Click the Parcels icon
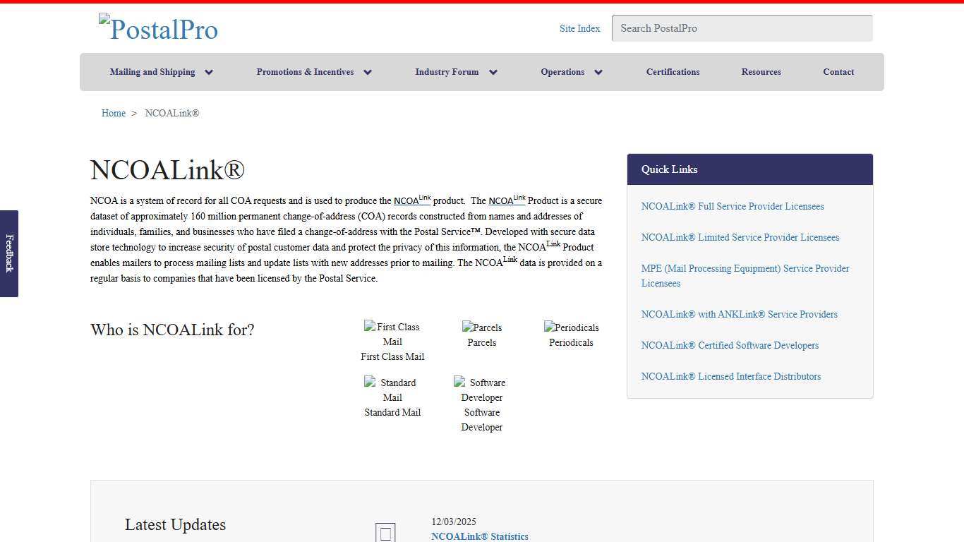The width and height of the screenshot is (964, 542). 481,327
